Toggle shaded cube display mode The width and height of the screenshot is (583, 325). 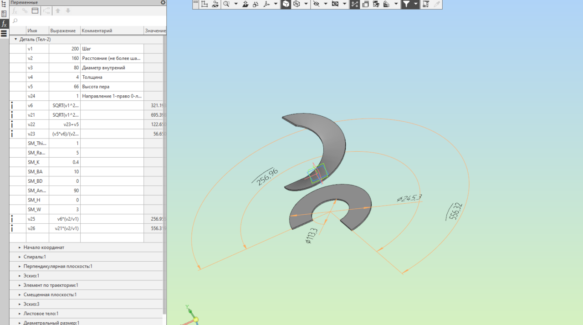(286, 4)
